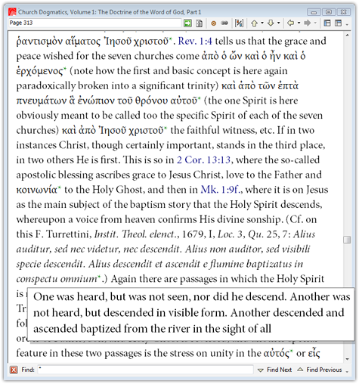The height and width of the screenshot is (384, 359).
Task: Click the orange circular target icon
Action: point(214,23)
